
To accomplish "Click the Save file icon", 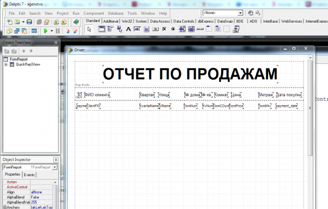I will pos(29,21).
